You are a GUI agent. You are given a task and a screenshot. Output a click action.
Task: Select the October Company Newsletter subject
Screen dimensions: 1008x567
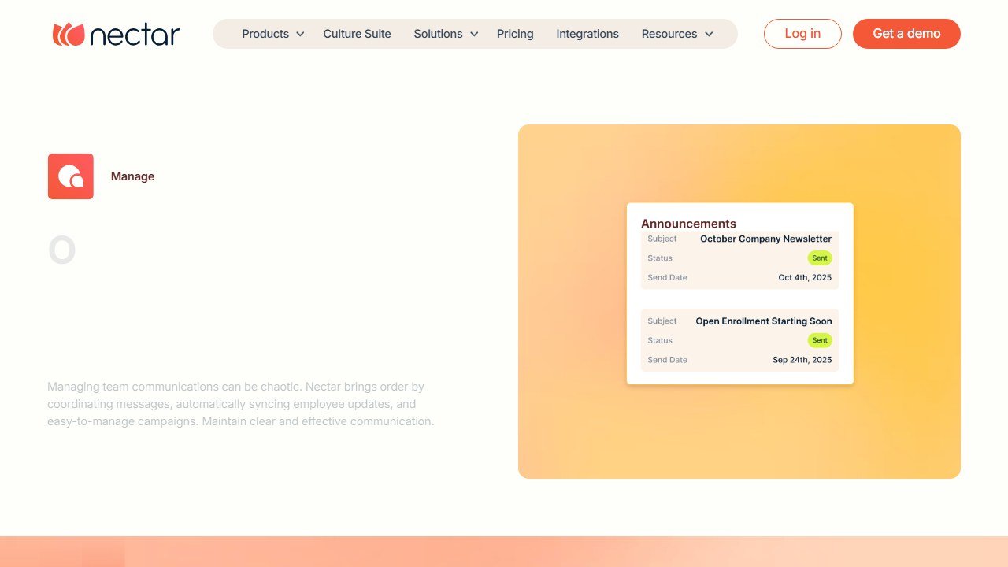click(x=765, y=239)
